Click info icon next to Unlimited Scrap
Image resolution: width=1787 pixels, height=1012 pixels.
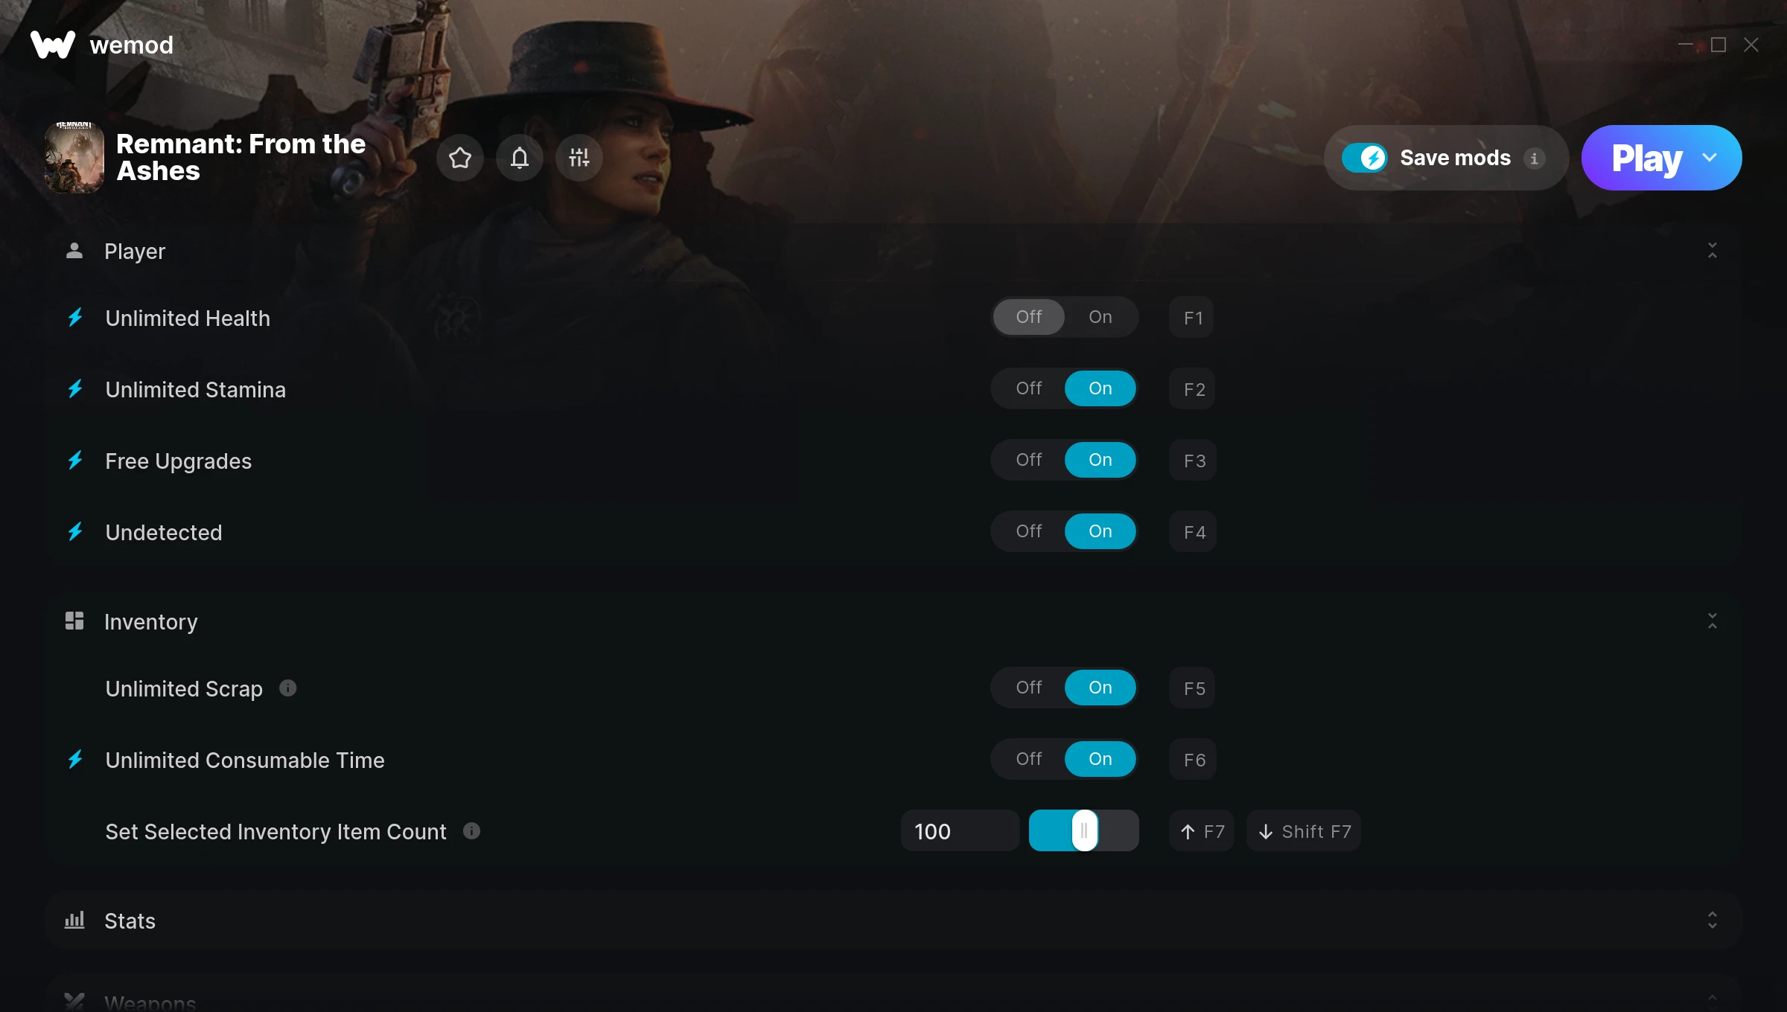coord(287,688)
